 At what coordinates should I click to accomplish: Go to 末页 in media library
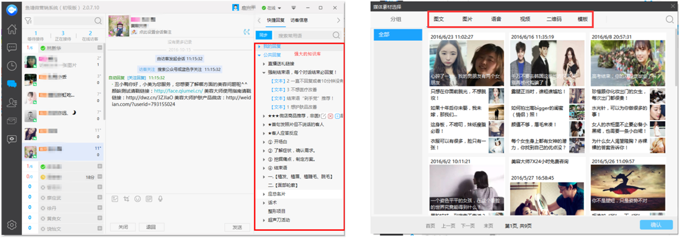[x=488, y=226]
